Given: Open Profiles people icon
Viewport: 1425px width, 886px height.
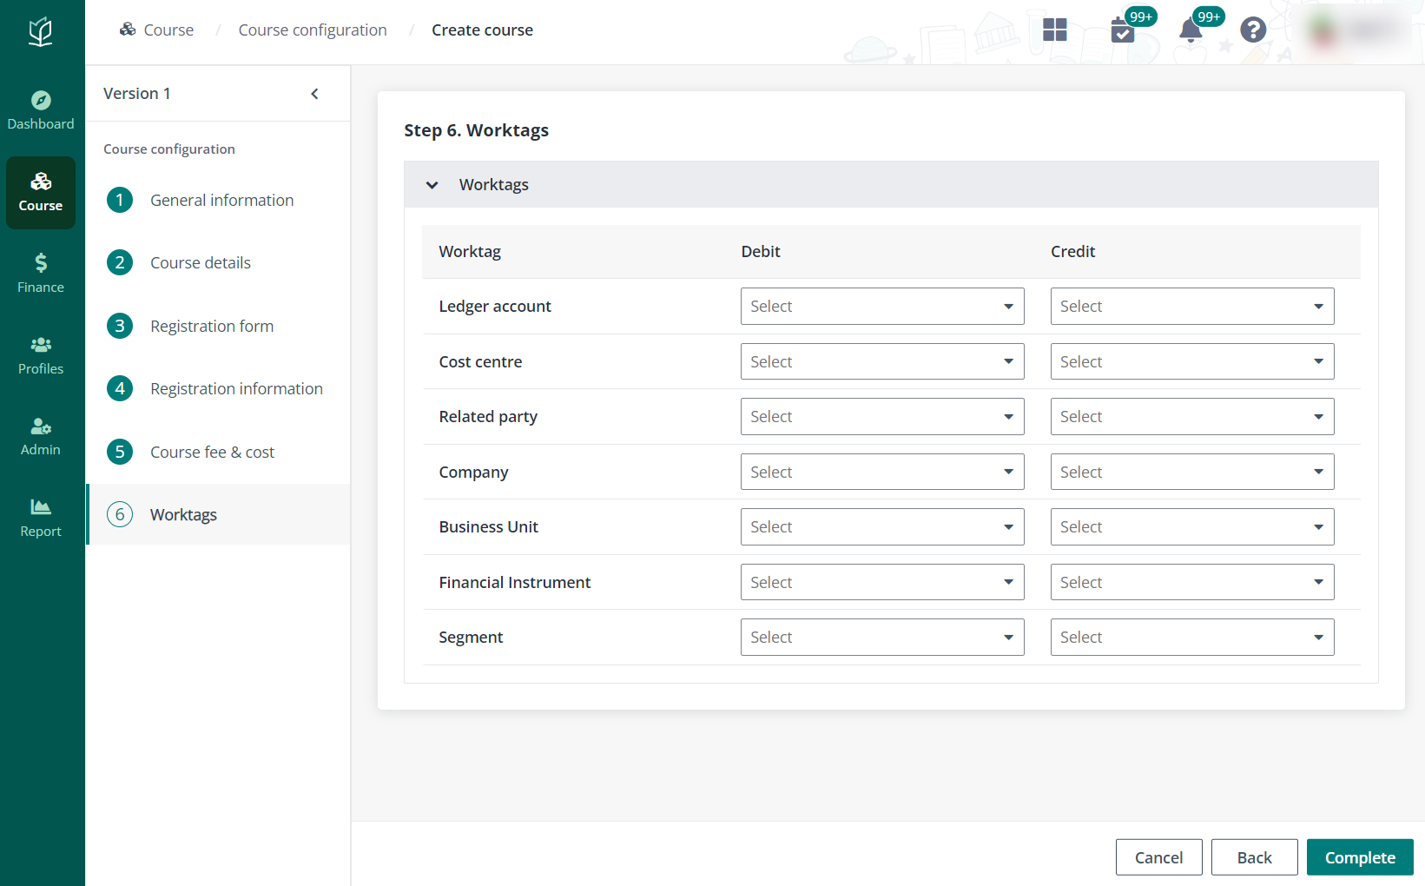Looking at the screenshot, I should (41, 345).
